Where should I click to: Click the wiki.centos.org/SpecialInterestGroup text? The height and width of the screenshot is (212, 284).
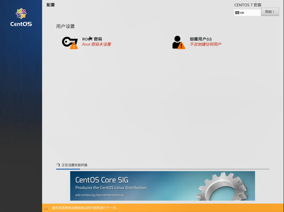tap(99, 195)
